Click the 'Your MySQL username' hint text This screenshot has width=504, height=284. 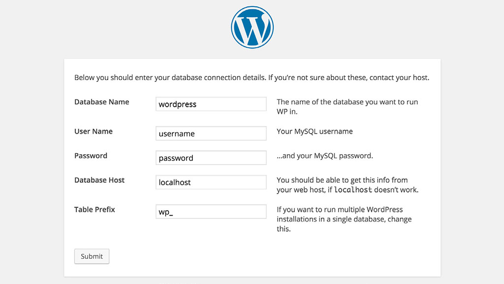(x=315, y=132)
